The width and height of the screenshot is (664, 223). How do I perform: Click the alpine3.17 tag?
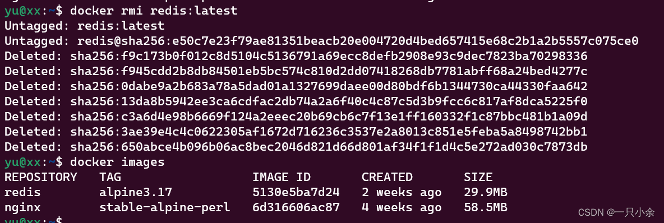click(136, 193)
